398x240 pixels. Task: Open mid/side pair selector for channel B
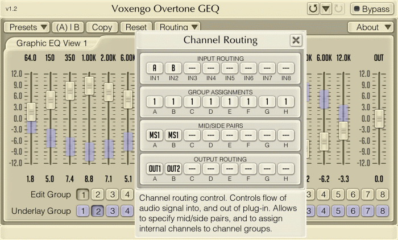[x=173, y=135]
